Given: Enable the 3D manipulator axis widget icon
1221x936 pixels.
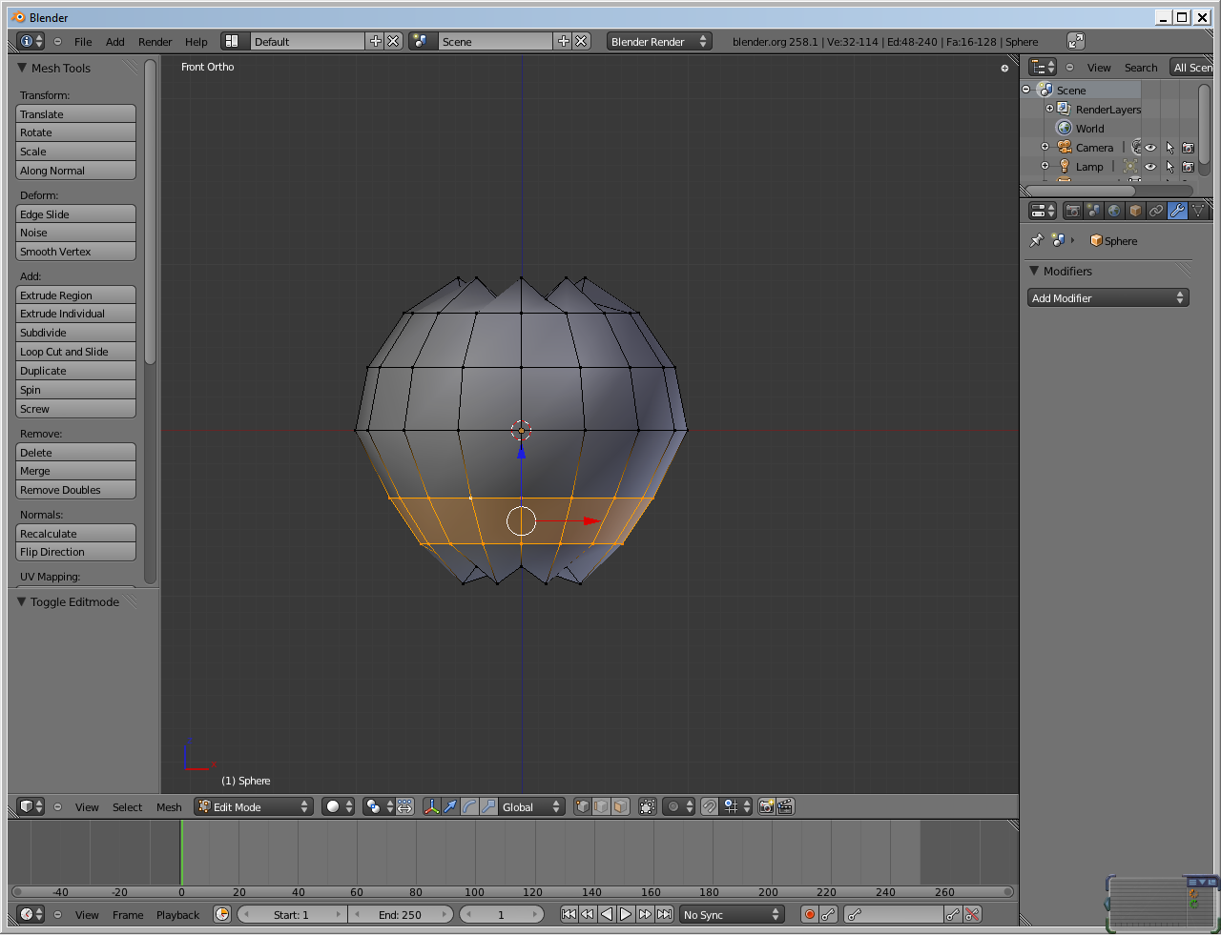Looking at the screenshot, I should [x=431, y=806].
